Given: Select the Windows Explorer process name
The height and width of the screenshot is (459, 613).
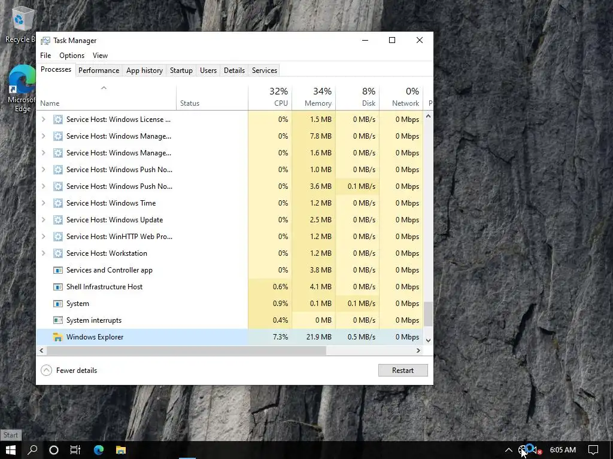Looking at the screenshot, I should [95, 337].
